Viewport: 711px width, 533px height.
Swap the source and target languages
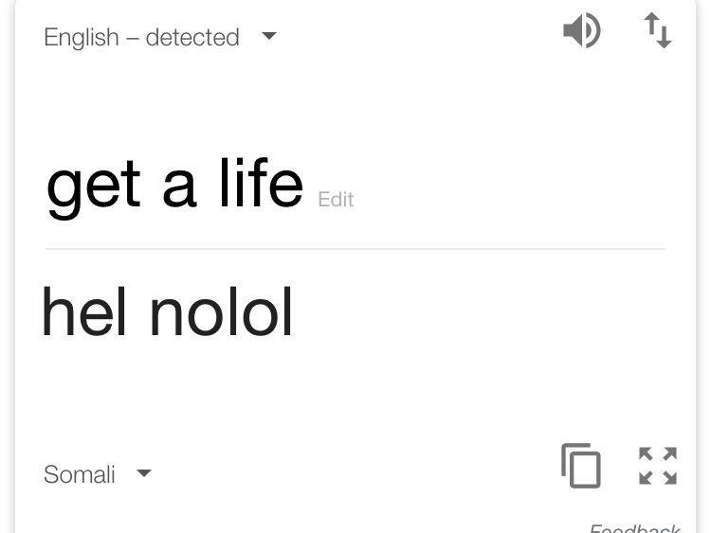(x=658, y=31)
